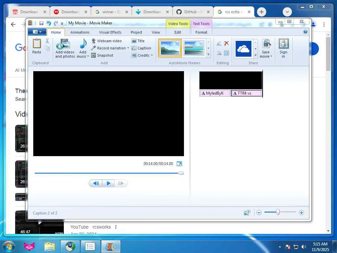This screenshot has height=253, width=337.
Task: Click the Select all icon in Editing
Action: tap(226, 53)
